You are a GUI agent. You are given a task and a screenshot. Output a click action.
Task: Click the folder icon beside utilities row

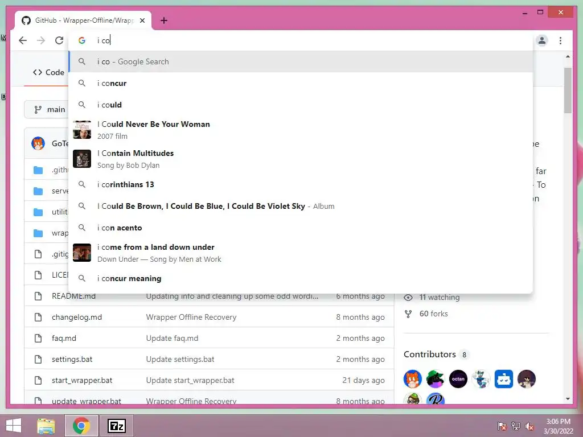coord(38,212)
